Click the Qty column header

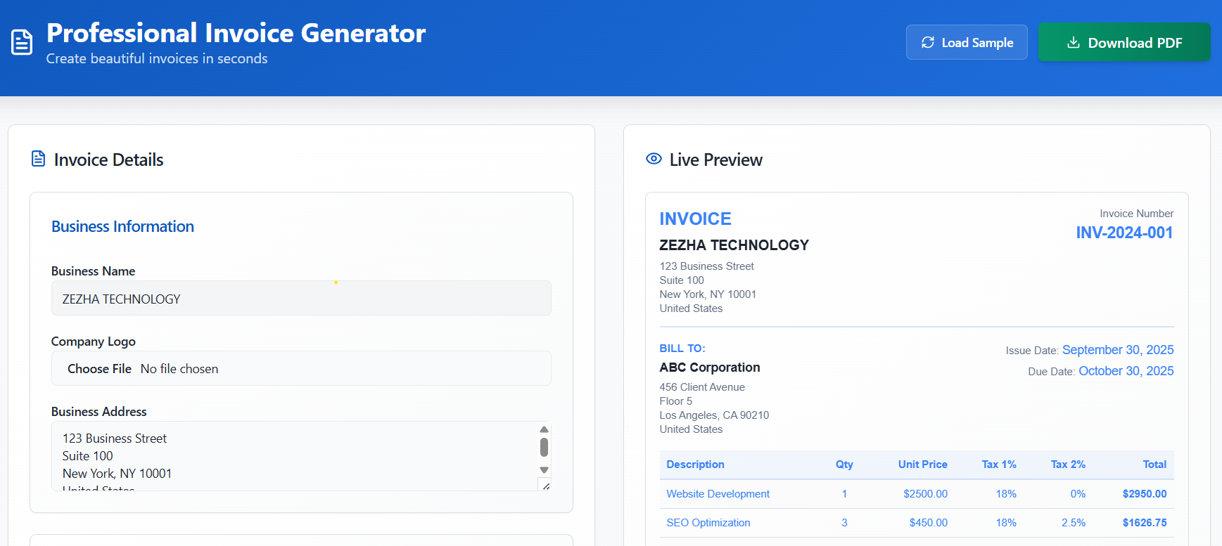[x=844, y=464]
